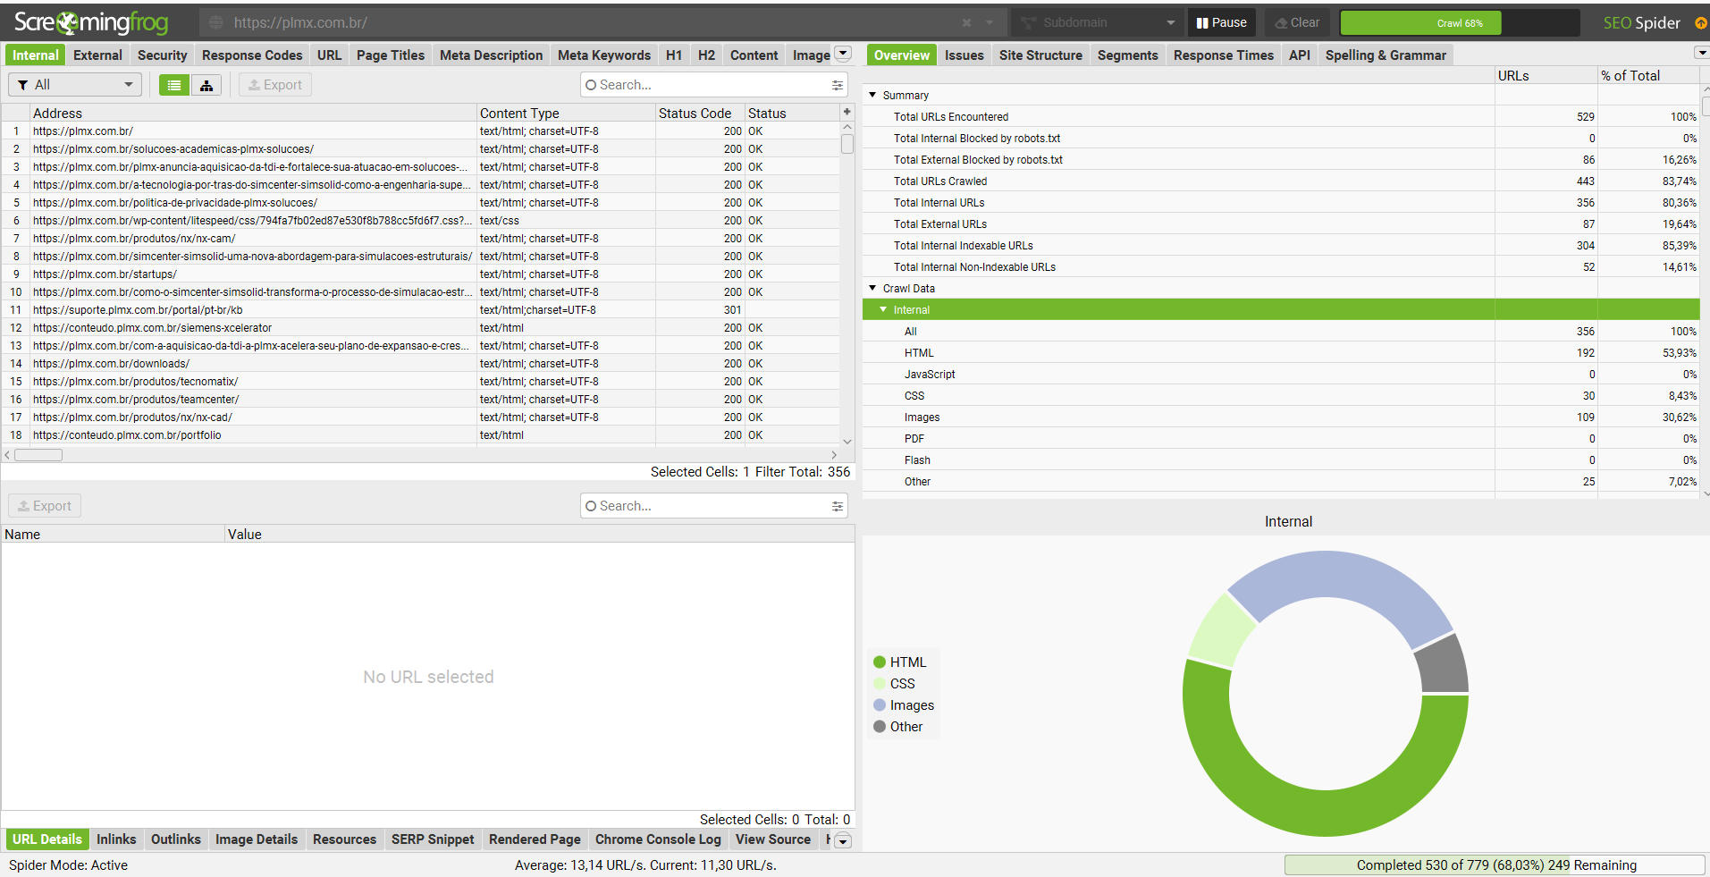Open the Segments tab

1127,55
